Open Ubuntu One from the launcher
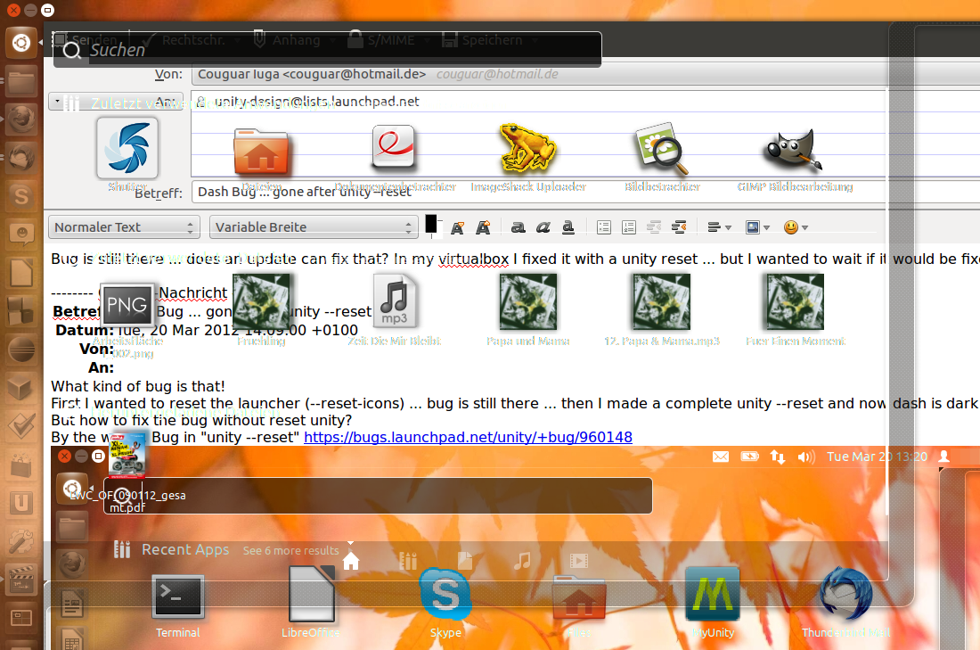Screen dimensions: 980x650 (x=21, y=503)
